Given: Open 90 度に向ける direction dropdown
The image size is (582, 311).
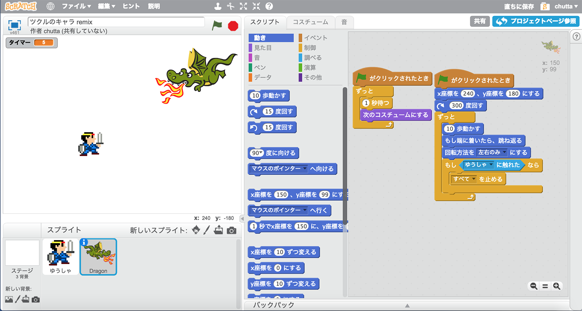Looking at the screenshot, I should pyautogui.click(x=261, y=153).
